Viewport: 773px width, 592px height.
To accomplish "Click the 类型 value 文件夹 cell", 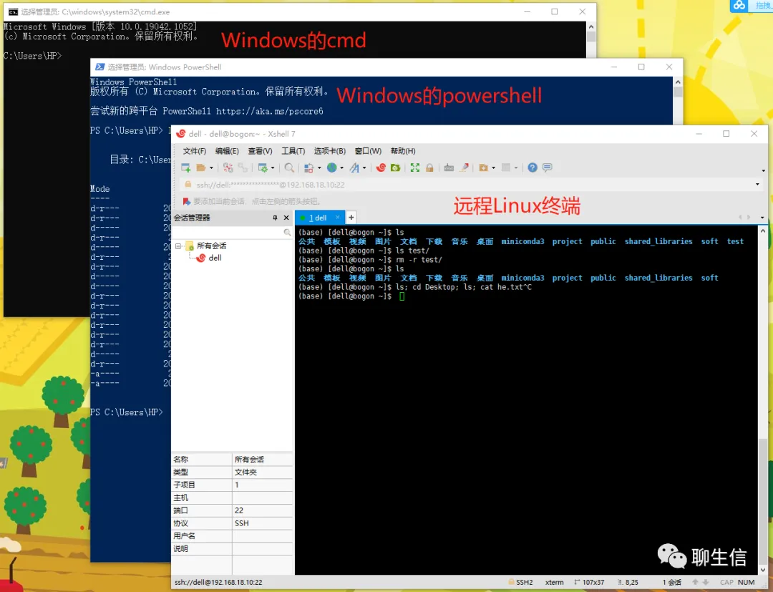I will coord(262,472).
